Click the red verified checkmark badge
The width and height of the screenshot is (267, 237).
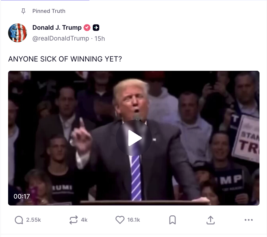point(87,28)
